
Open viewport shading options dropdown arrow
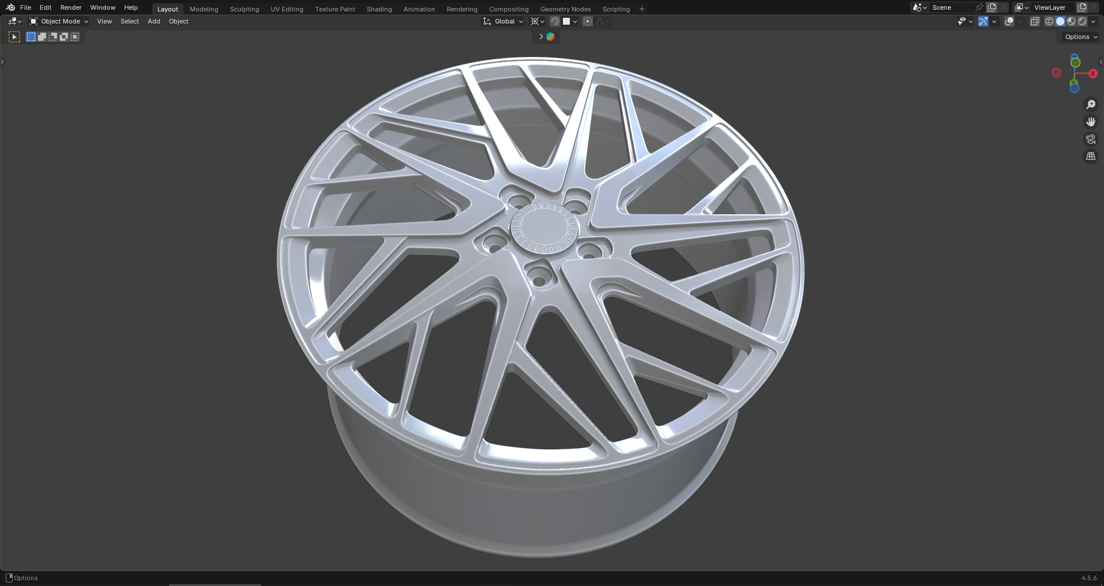1093,21
